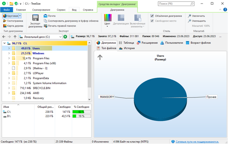Screen dimensions: 228x144
Task: Open the Цвет color dropdown
Action: 108,20
